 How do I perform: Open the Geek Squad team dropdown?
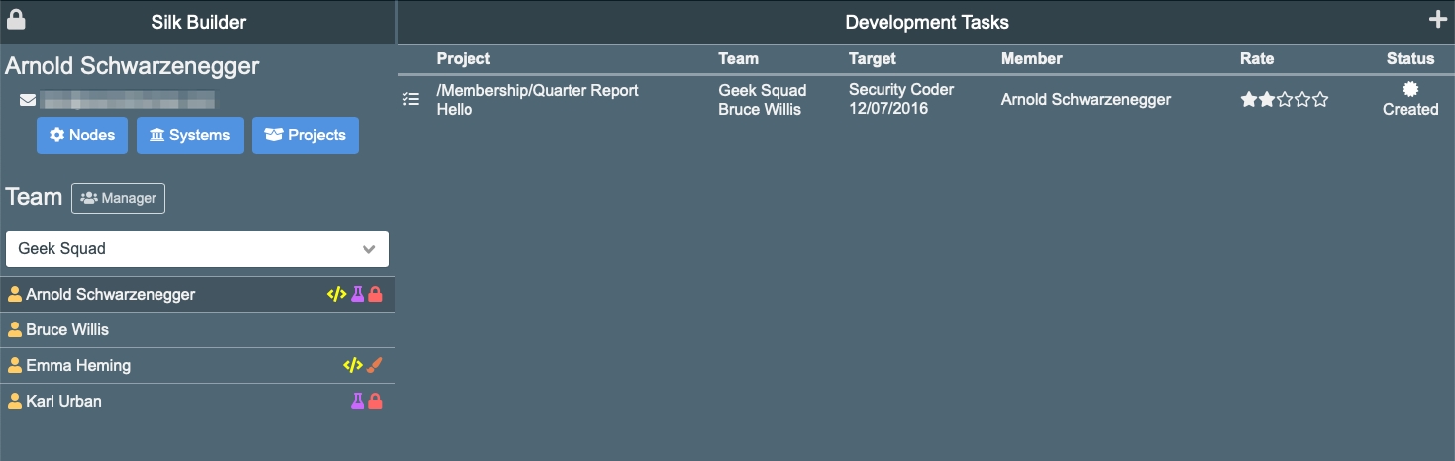197,249
